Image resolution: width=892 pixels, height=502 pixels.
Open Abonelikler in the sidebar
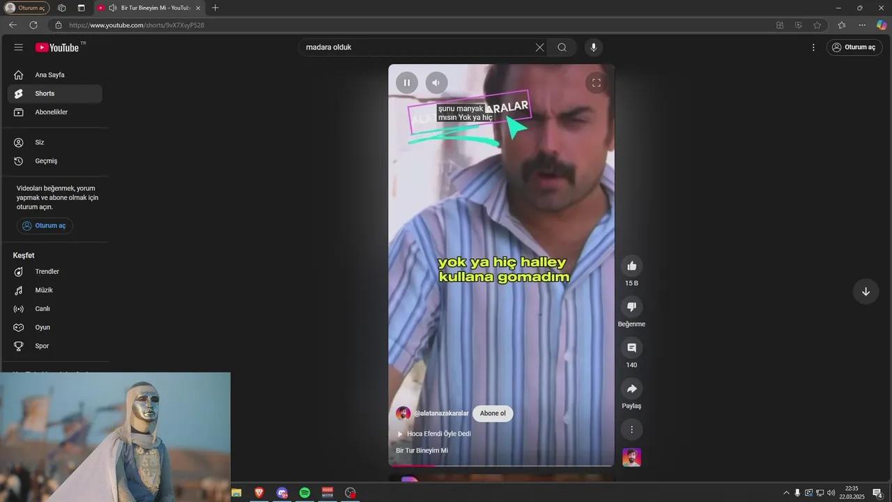(55, 112)
